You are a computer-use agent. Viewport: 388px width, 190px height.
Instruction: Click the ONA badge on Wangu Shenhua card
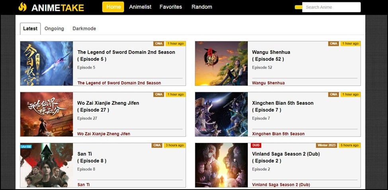click(x=333, y=43)
